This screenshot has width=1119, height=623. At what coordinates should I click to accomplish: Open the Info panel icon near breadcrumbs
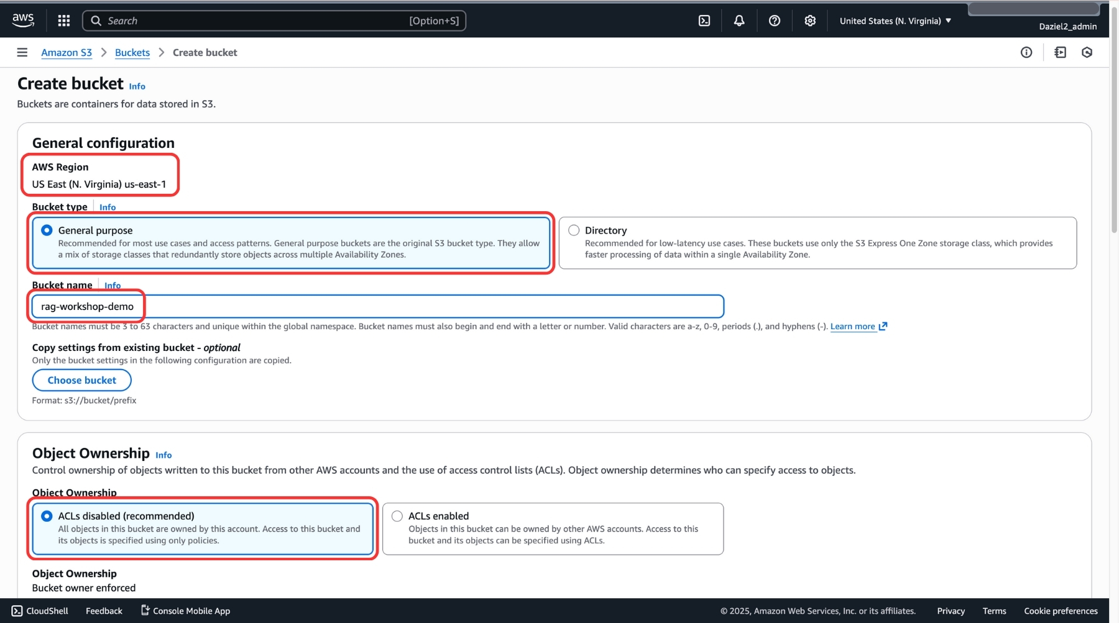pos(1026,52)
